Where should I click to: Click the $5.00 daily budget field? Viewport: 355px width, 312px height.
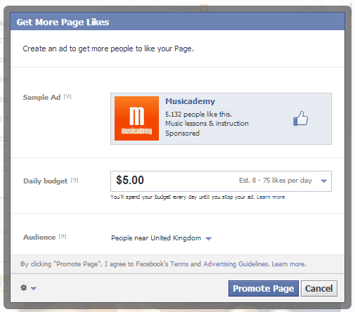[x=221, y=181]
